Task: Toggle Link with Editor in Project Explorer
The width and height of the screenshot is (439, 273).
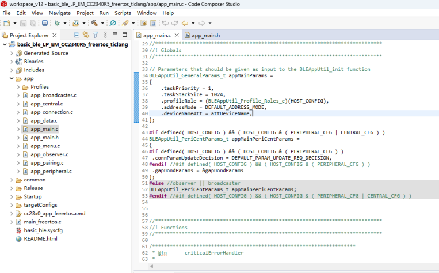Action: coord(86,35)
